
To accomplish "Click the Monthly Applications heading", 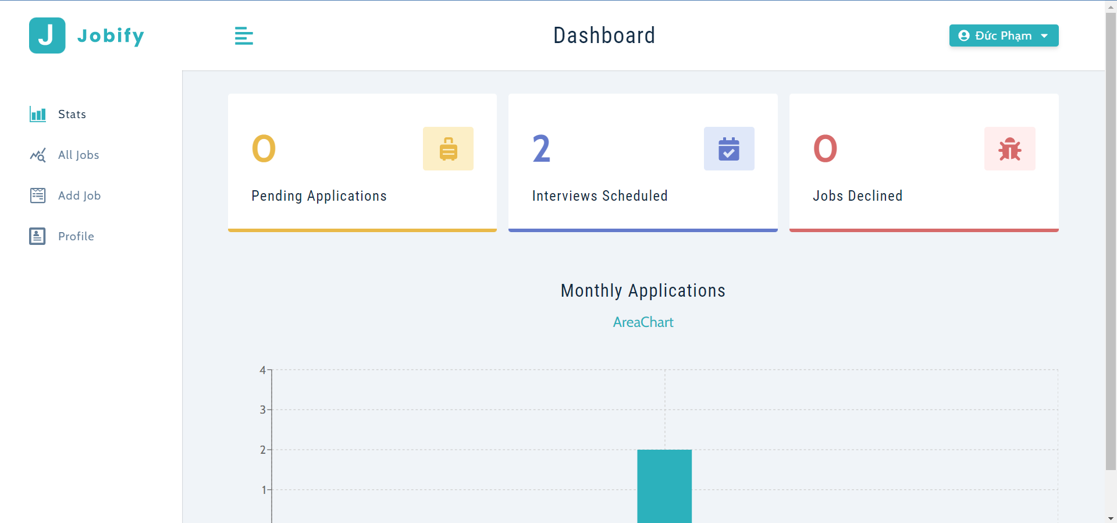I will [643, 290].
